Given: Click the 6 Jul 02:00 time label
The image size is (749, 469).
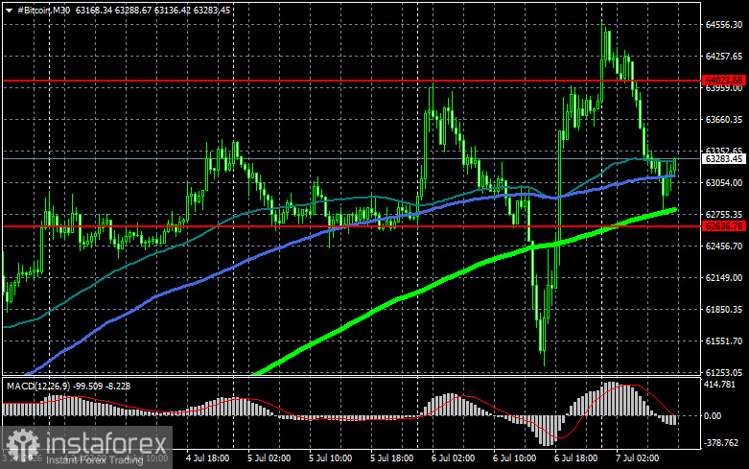Looking at the screenshot, I should tap(453, 458).
